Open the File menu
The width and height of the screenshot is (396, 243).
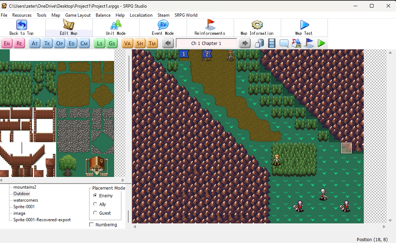pos(4,15)
